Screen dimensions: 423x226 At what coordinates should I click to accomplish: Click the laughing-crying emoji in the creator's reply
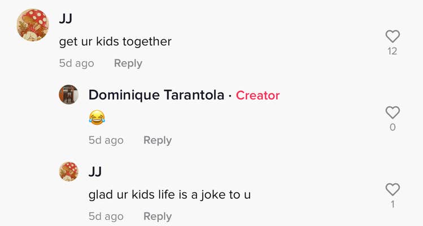pos(97,118)
